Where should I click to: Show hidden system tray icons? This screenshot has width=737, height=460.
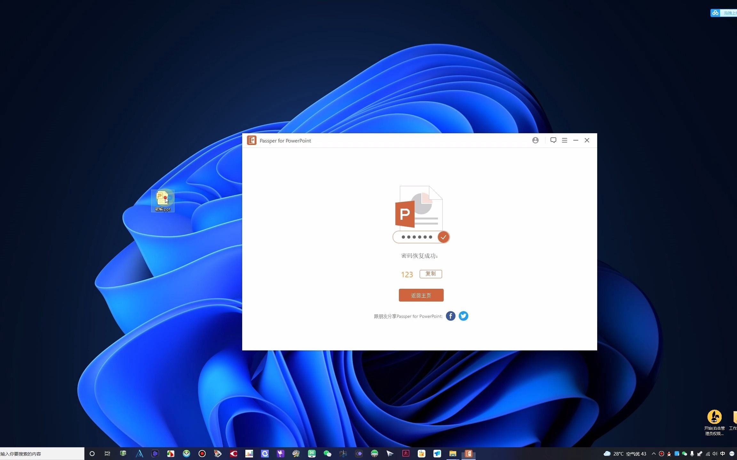(x=654, y=454)
